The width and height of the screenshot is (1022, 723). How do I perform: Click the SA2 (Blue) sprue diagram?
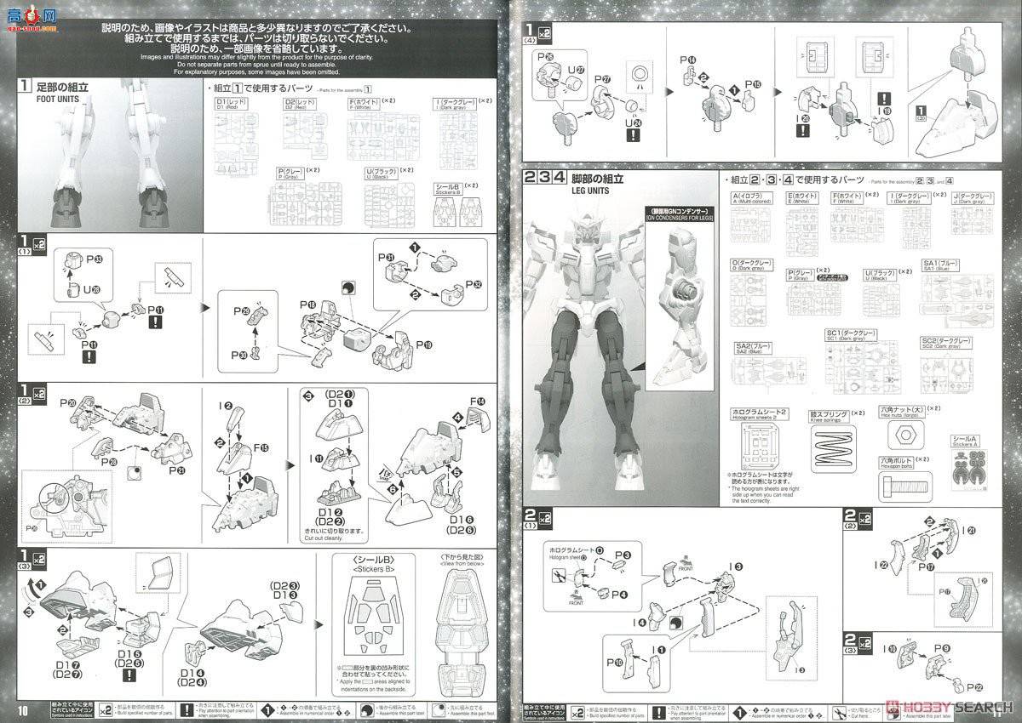pyautogui.click(x=769, y=375)
